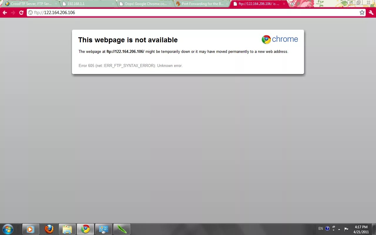Click the globe icon in address bar

coord(30,13)
